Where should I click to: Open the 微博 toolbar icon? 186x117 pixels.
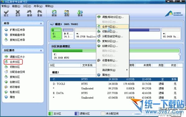coord(80,13)
